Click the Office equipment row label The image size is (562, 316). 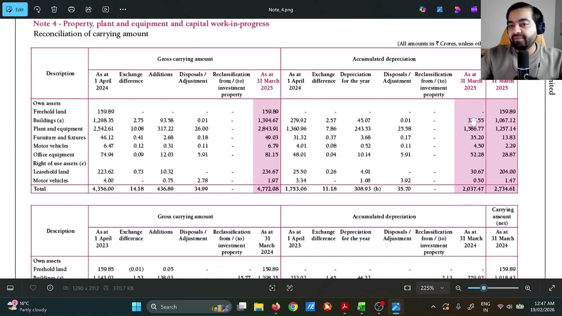(54, 154)
